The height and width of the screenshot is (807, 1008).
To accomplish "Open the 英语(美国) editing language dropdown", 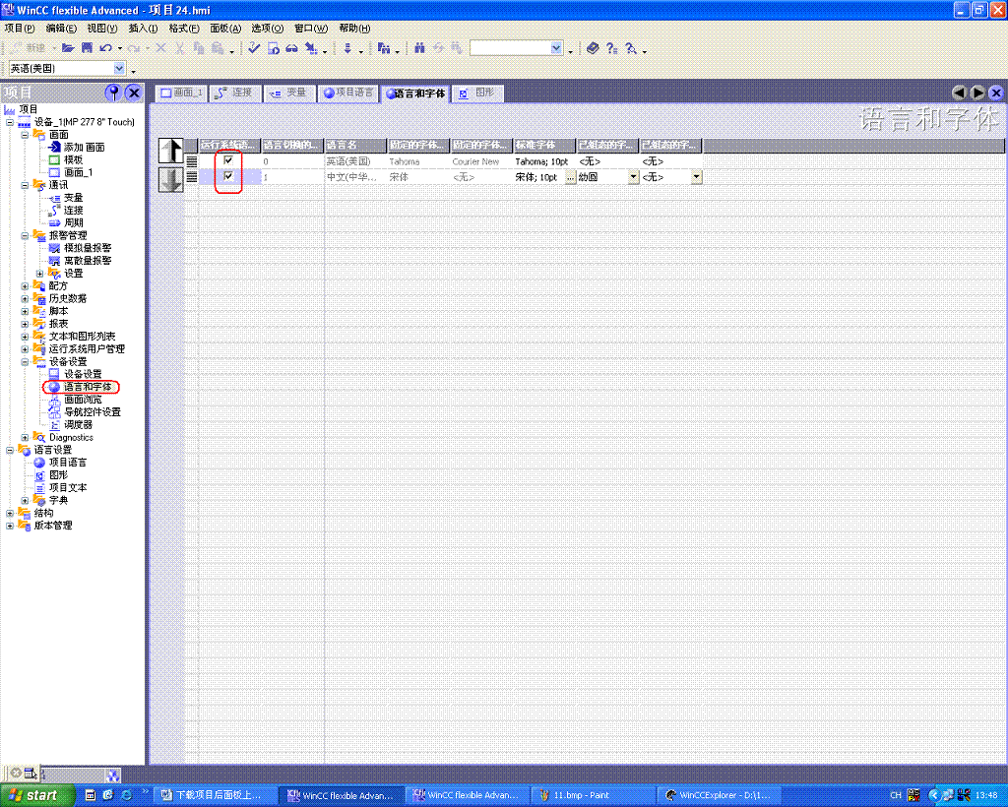I will click(x=119, y=68).
